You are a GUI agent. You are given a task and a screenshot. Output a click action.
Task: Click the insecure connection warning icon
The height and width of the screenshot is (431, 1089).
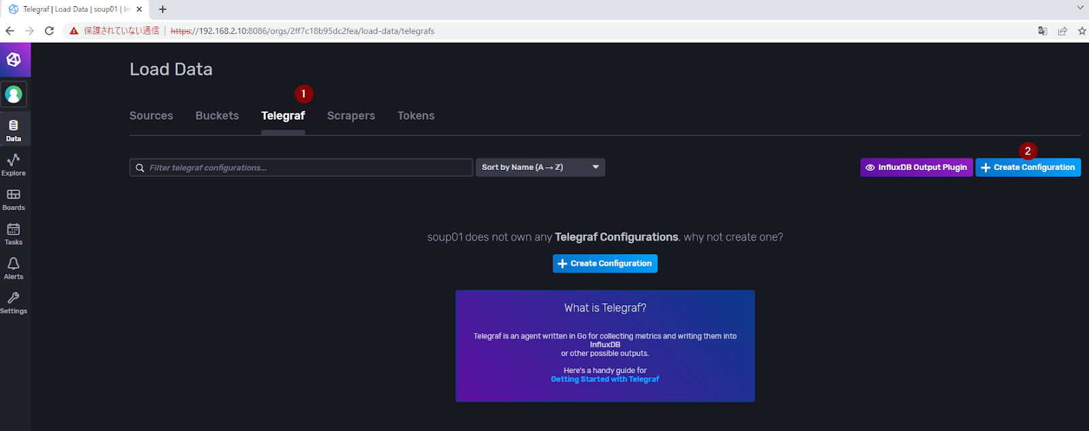tap(74, 31)
